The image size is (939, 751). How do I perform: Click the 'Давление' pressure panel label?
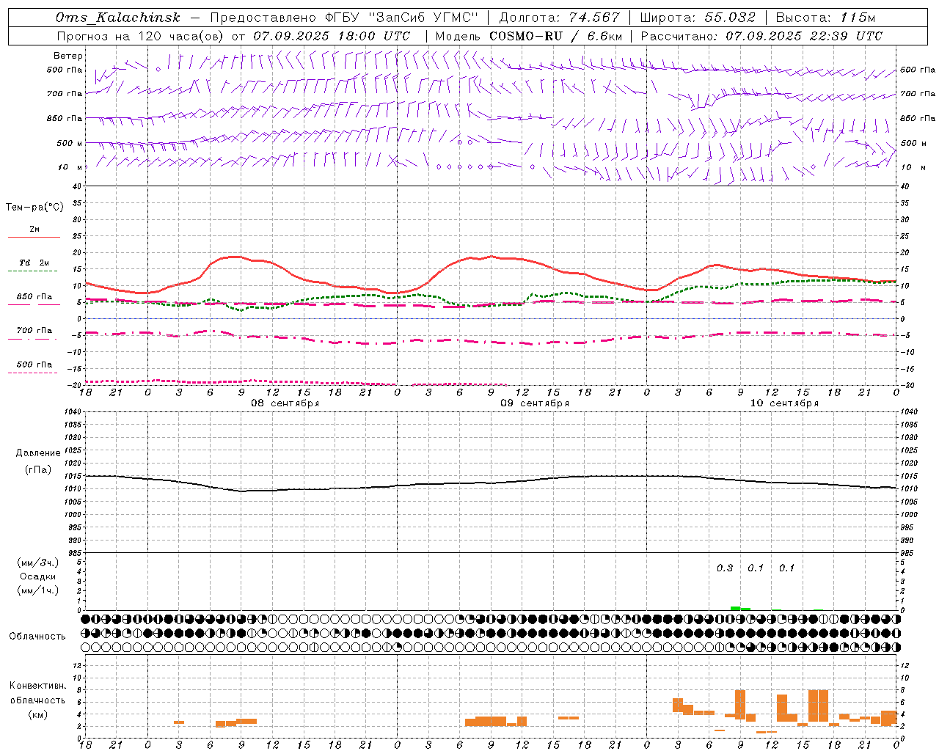[38, 453]
